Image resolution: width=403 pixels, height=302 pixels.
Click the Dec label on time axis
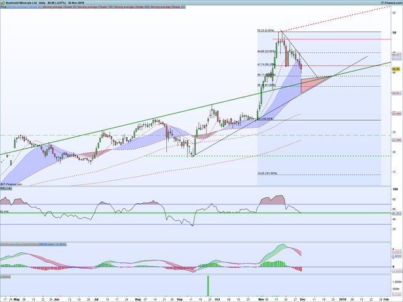pyautogui.click(x=303, y=299)
